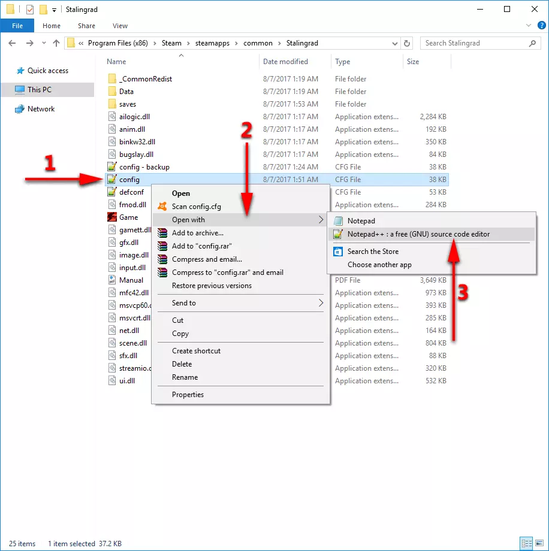Open Explorer help icon
The height and width of the screenshot is (551, 549).
[x=542, y=25]
